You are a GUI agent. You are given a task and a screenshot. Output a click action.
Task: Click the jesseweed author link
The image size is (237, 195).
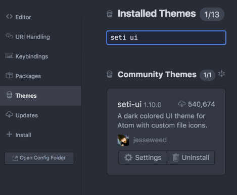[x=150, y=140]
